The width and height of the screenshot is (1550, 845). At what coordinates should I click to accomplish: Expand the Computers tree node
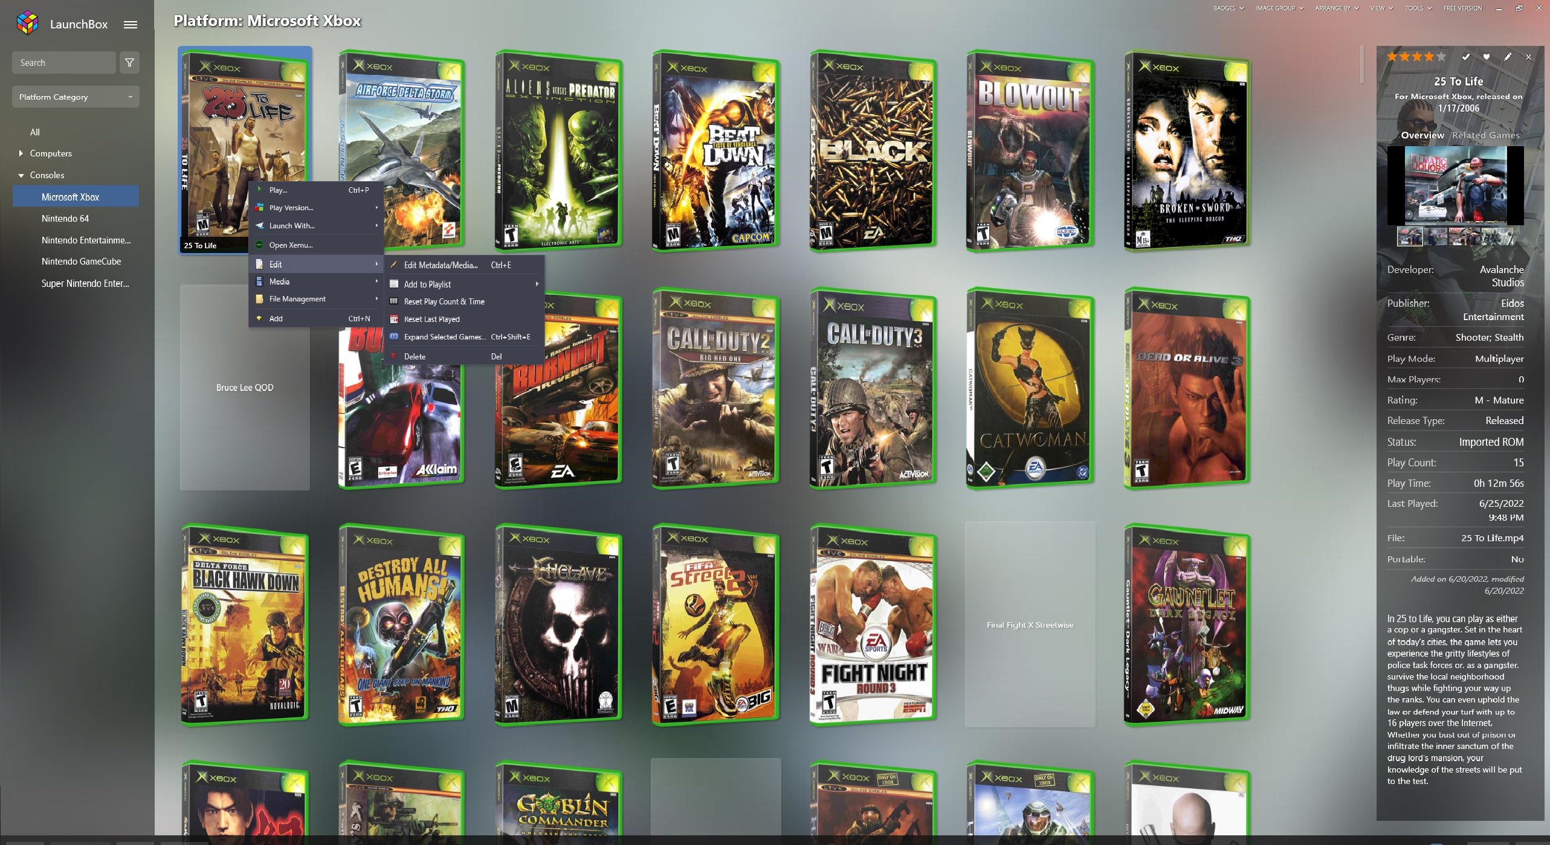point(21,153)
